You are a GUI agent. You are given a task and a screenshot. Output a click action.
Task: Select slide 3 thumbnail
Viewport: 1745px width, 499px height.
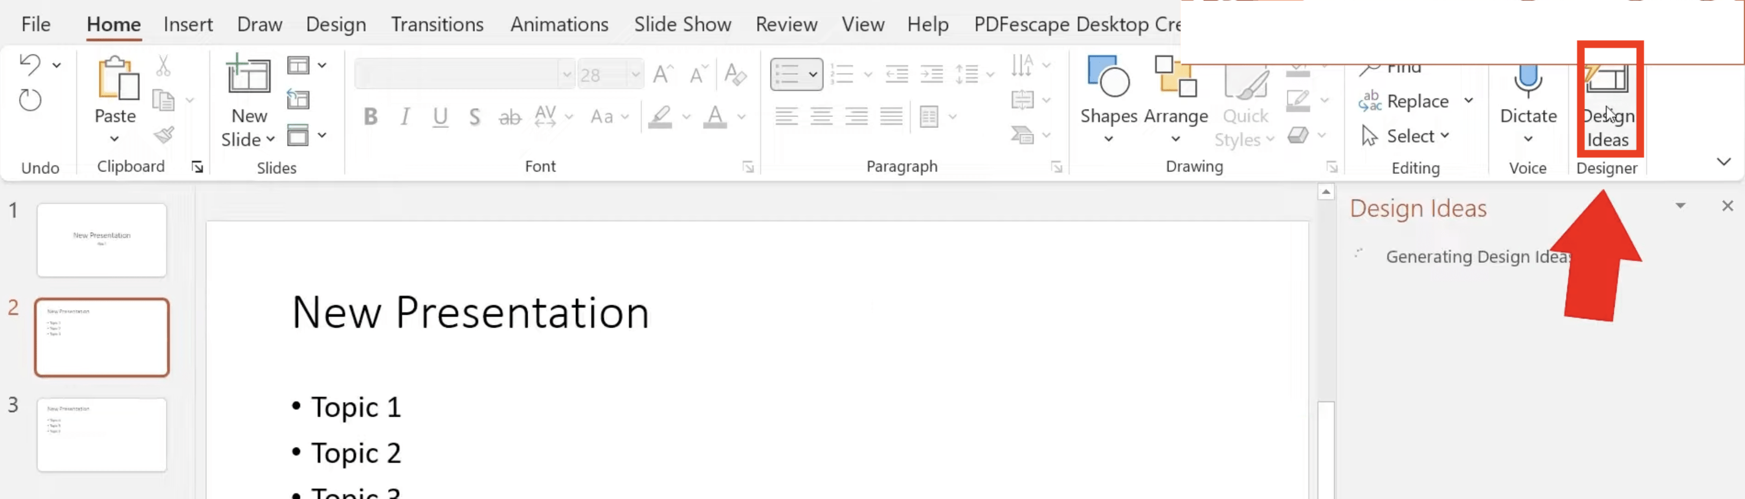pyautogui.click(x=102, y=435)
